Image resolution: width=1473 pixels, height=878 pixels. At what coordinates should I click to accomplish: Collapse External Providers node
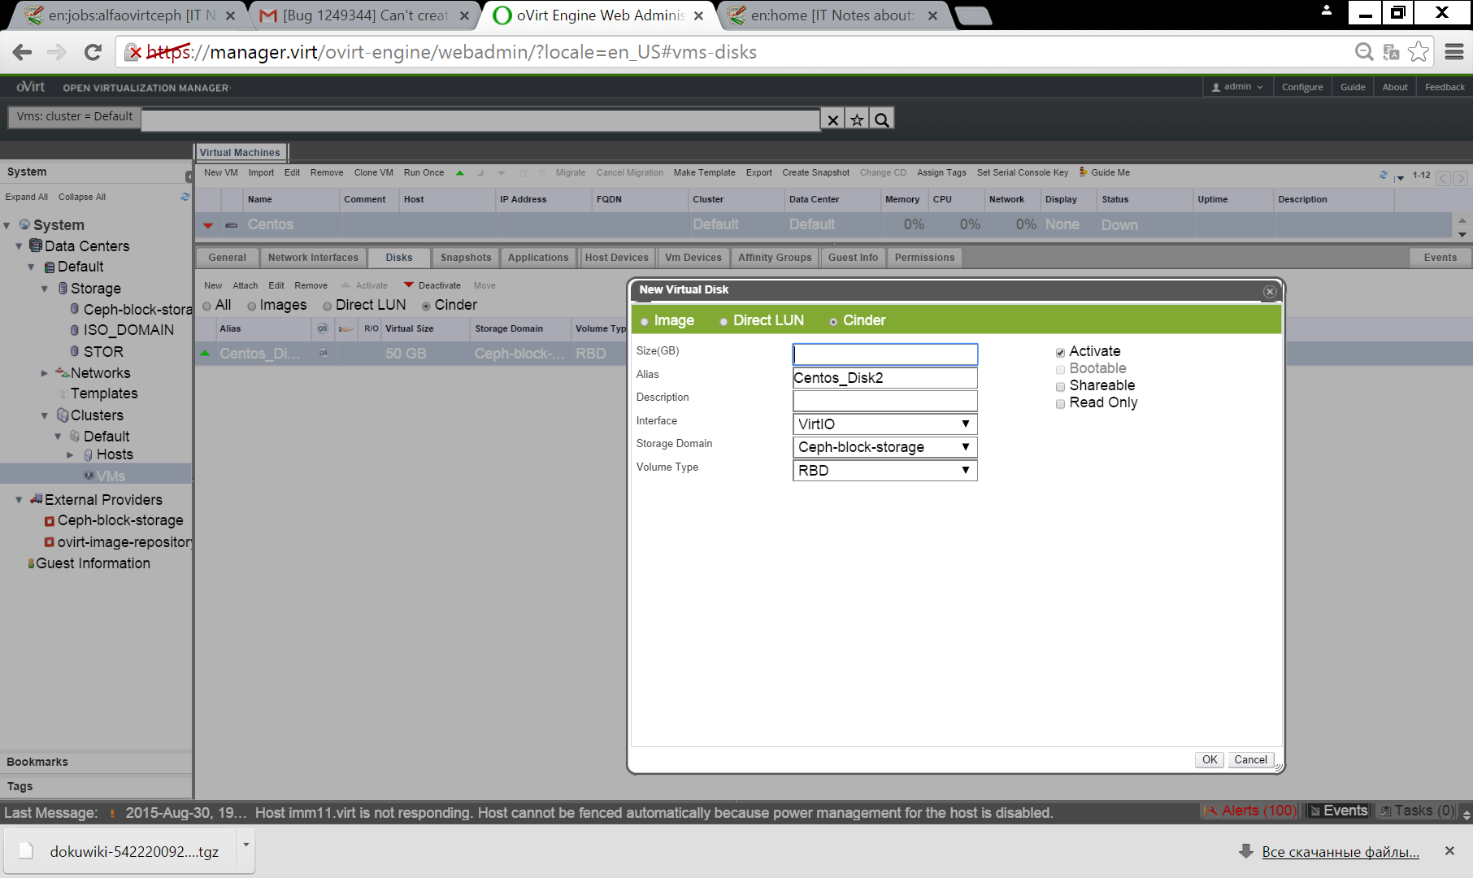click(x=19, y=500)
